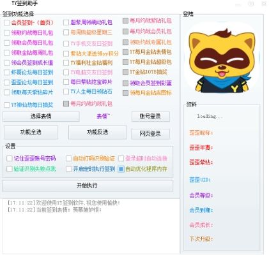This screenshot has width=269, height=255.
Task: Click the 会员等级: label
Action: point(201,196)
